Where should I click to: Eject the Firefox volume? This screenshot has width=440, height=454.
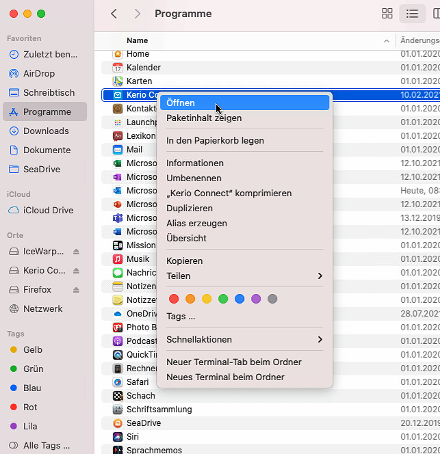[x=77, y=290]
